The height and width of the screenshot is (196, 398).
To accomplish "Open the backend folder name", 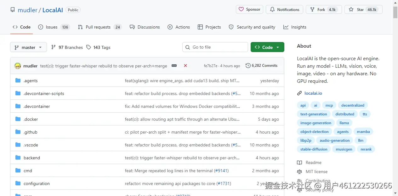I will 32,158.
